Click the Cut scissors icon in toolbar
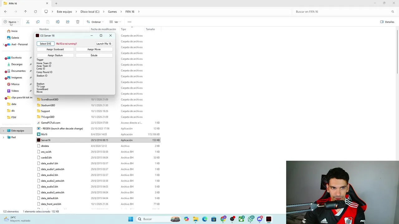This screenshot has width=399, height=224. (28, 22)
